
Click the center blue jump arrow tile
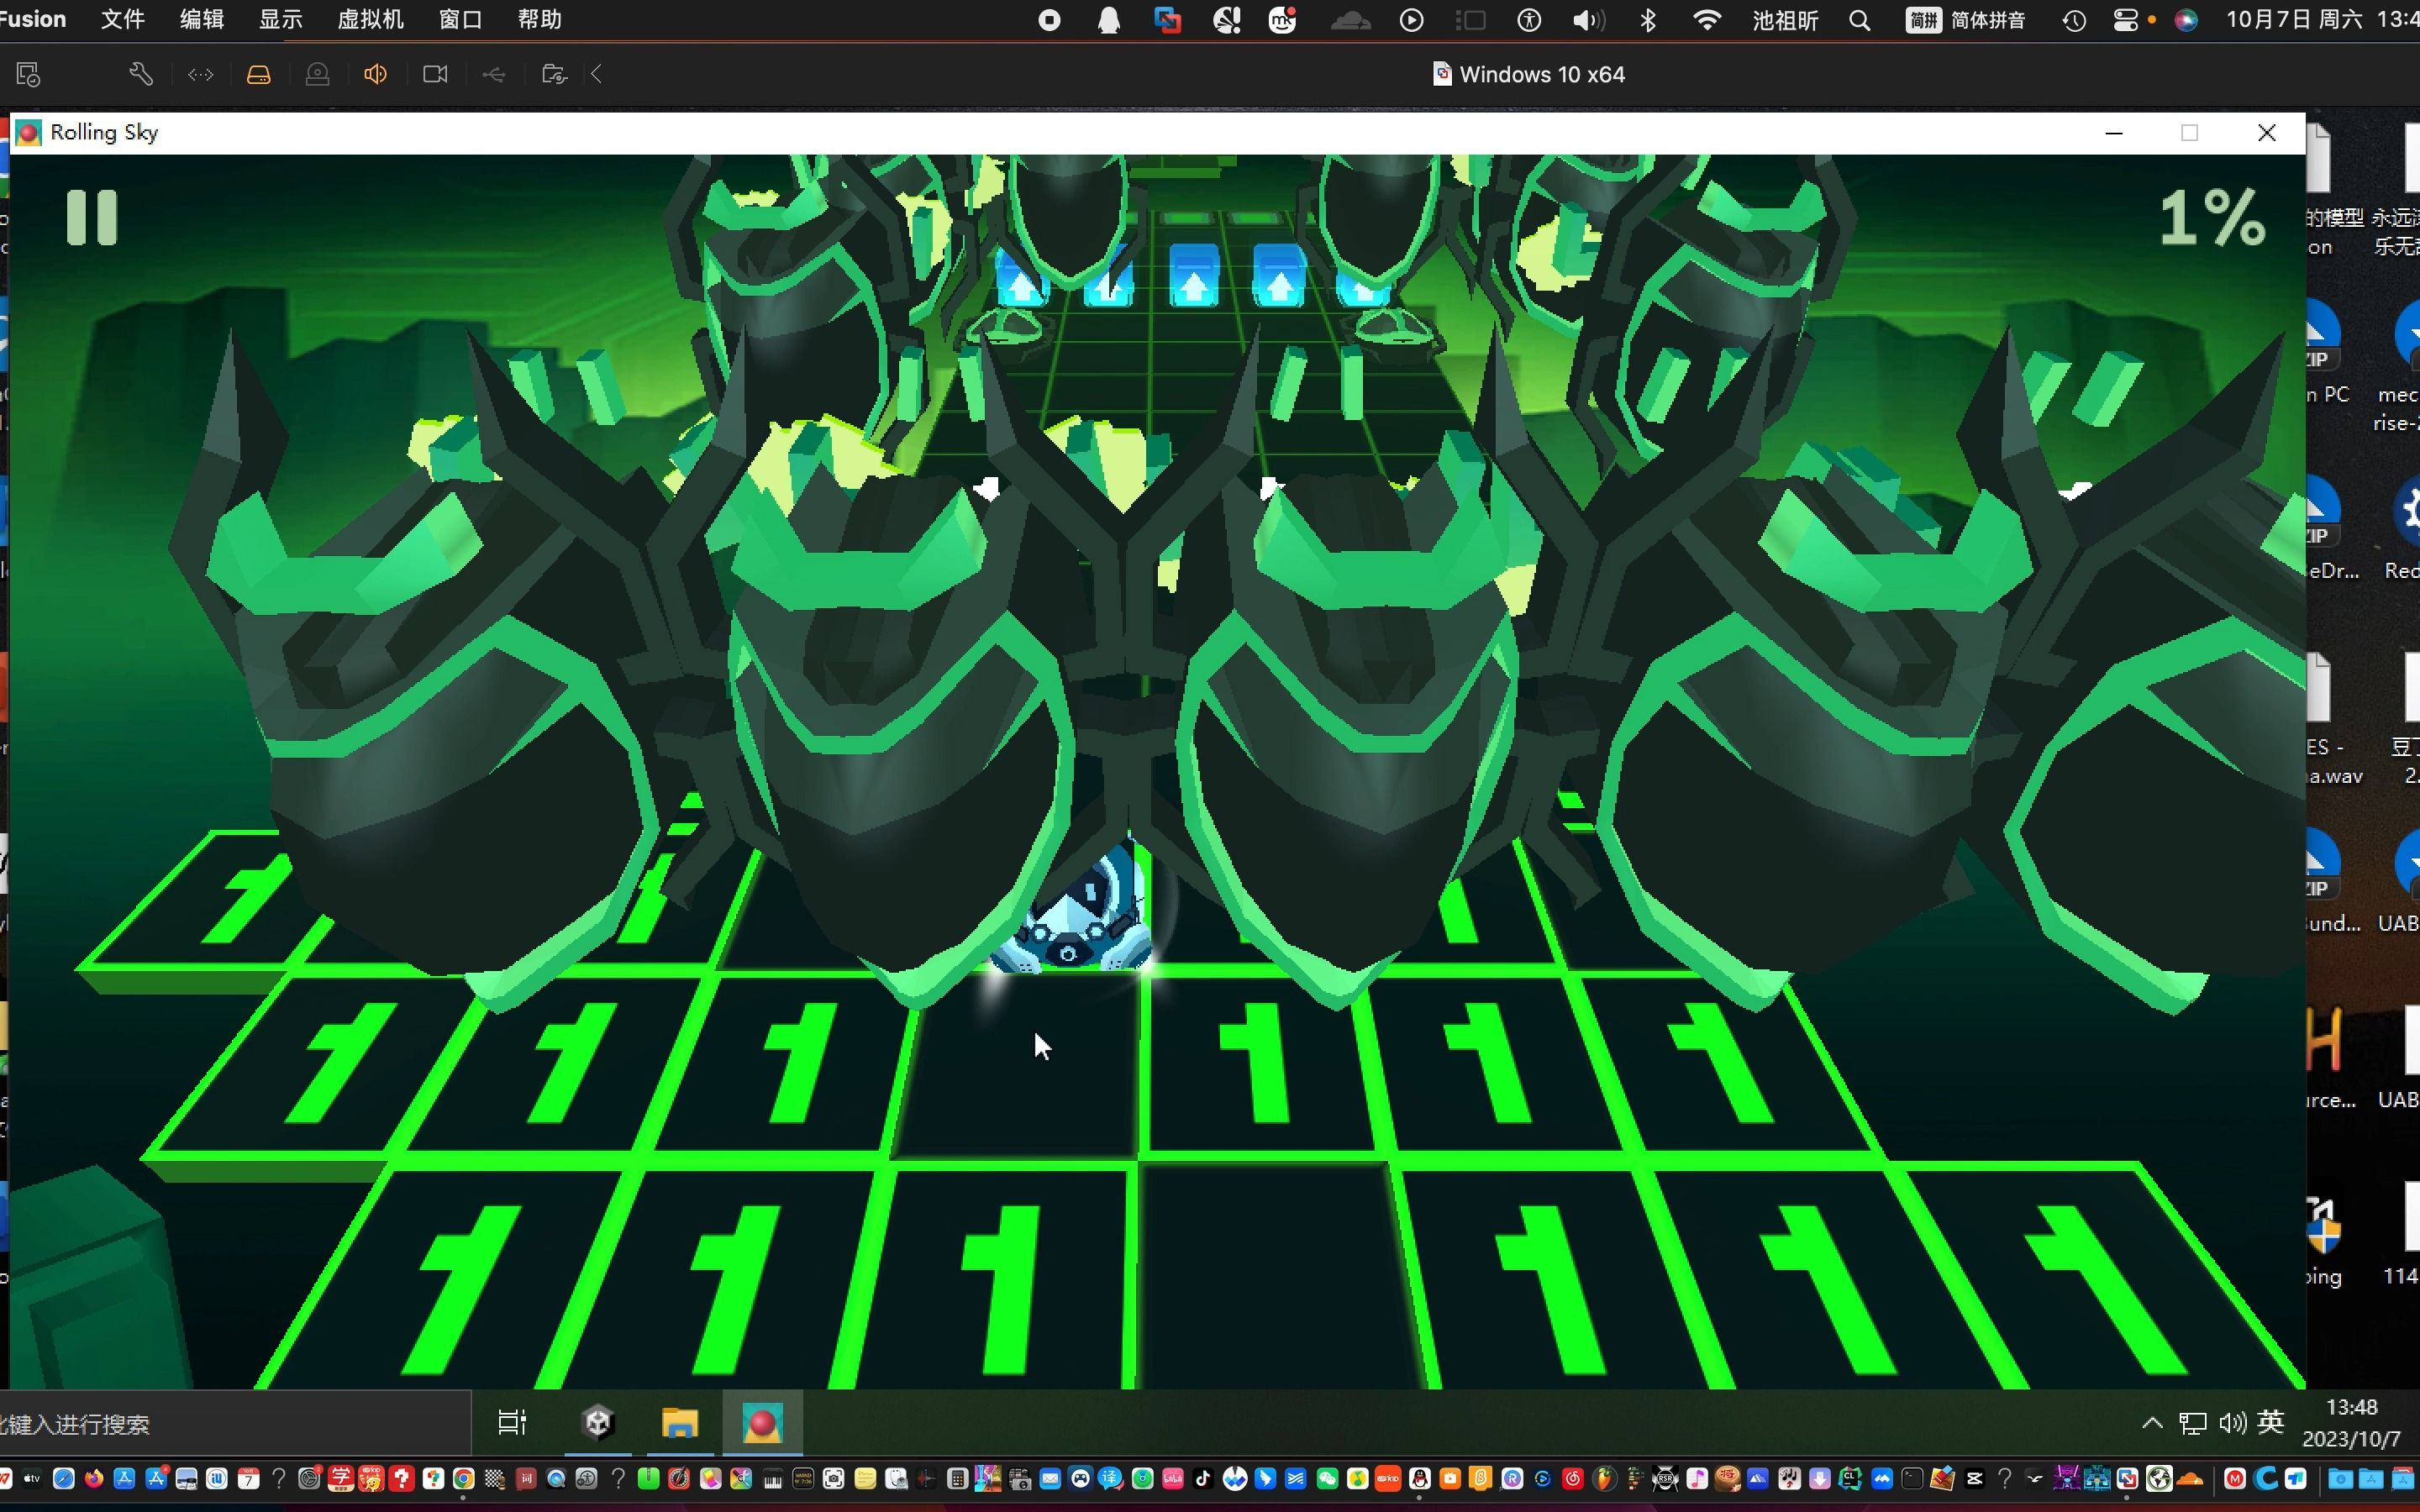[1193, 274]
